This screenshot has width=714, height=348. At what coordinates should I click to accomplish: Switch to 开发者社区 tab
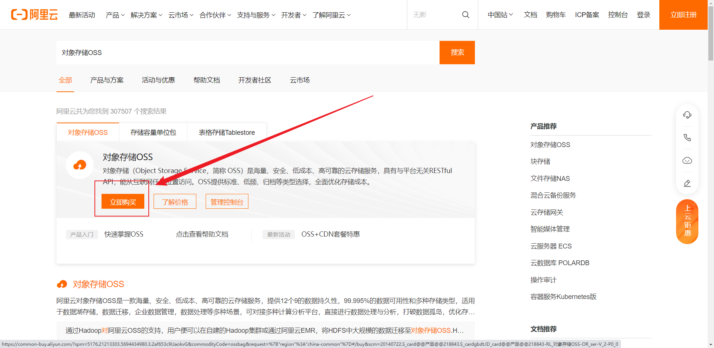(x=255, y=80)
